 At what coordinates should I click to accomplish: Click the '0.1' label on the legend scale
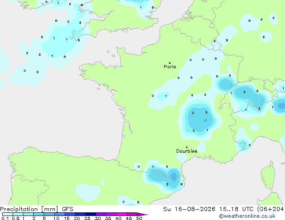[5, 218]
